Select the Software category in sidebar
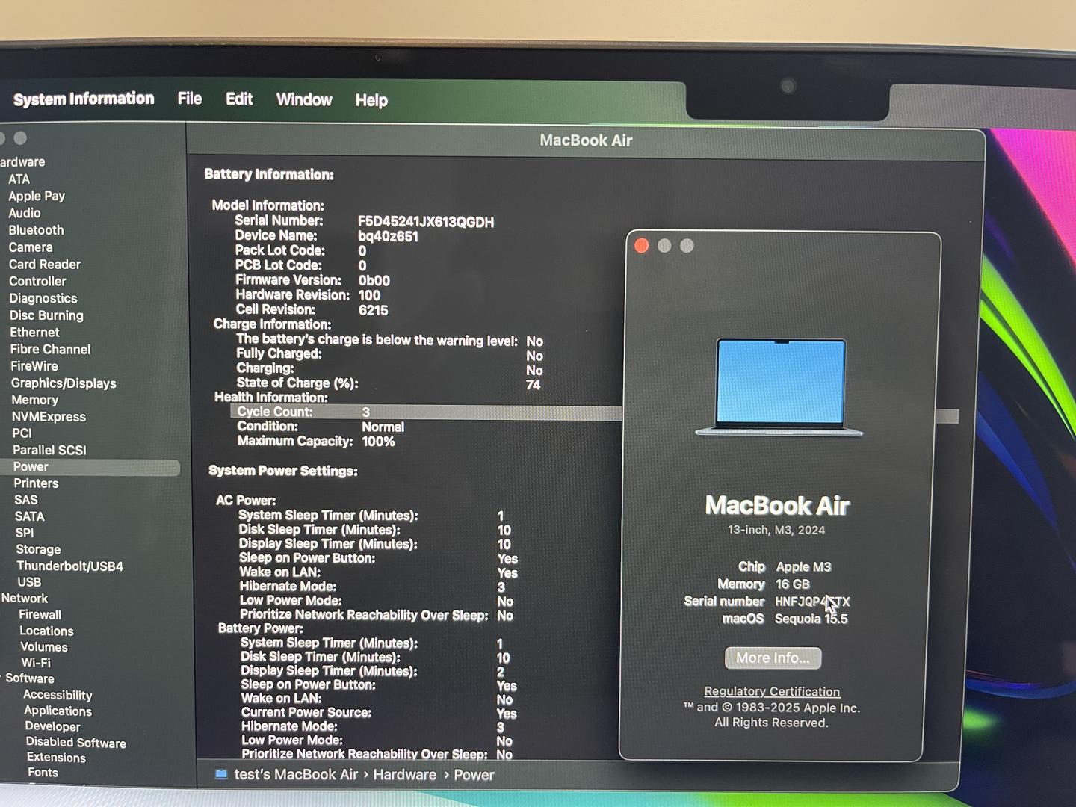Image resolution: width=1076 pixels, height=807 pixels. 30,678
